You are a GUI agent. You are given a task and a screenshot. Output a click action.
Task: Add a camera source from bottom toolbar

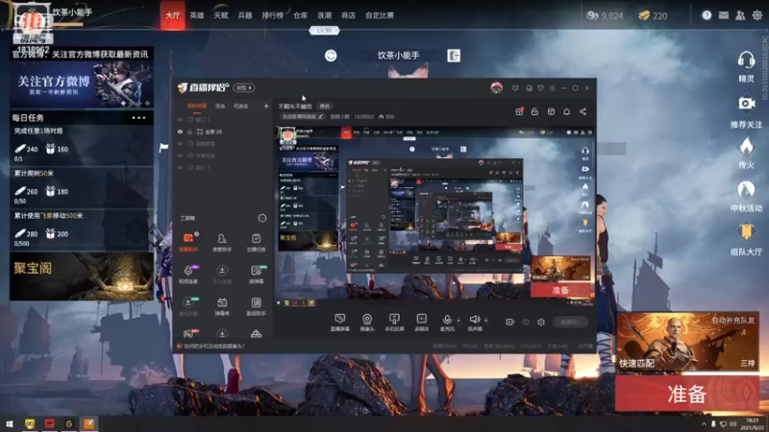tap(367, 323)
